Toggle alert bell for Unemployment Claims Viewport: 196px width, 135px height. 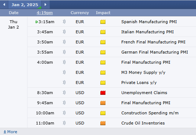tap(64, 93)
